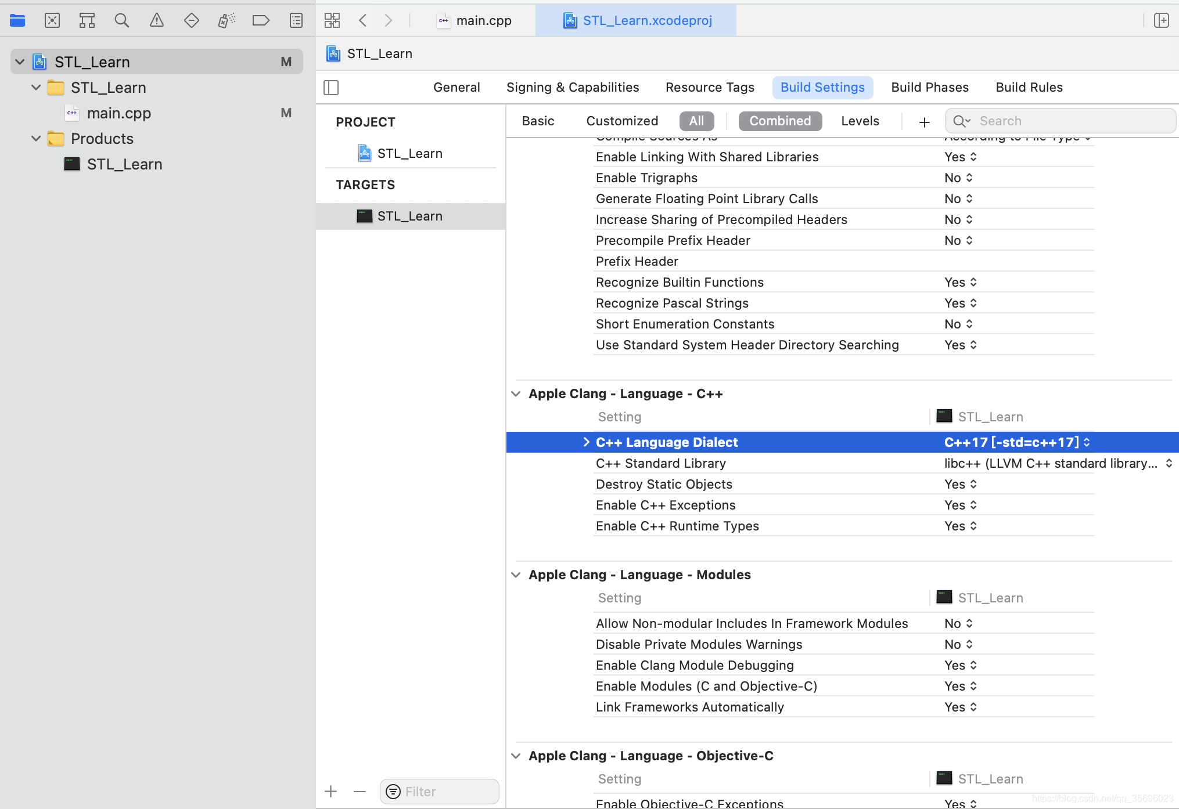Switch to Levels view mode
The image size is (1179, 809).
(x=860, y=121)
